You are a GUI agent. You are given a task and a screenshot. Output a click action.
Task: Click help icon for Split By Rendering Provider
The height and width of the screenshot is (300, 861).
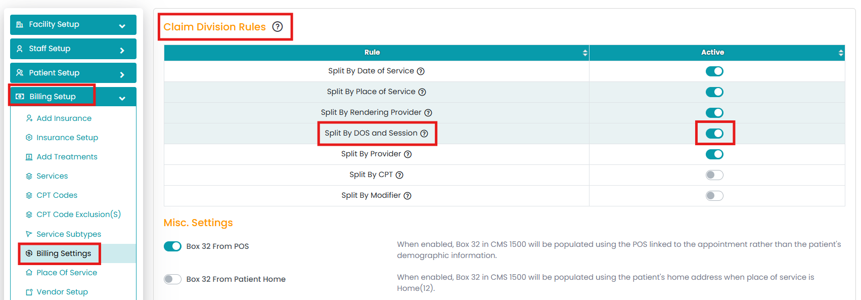(x=428, y=113)
